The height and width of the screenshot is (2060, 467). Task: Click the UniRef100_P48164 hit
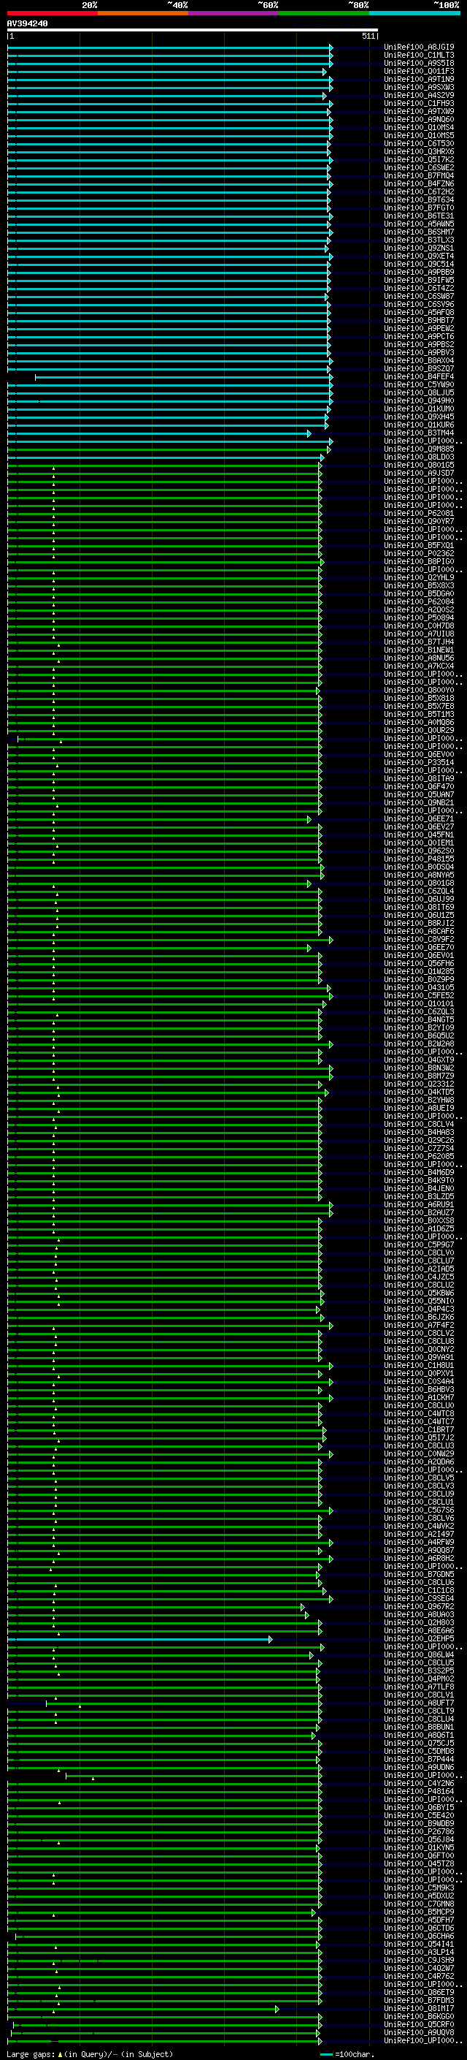click(x=419, y=1791)
